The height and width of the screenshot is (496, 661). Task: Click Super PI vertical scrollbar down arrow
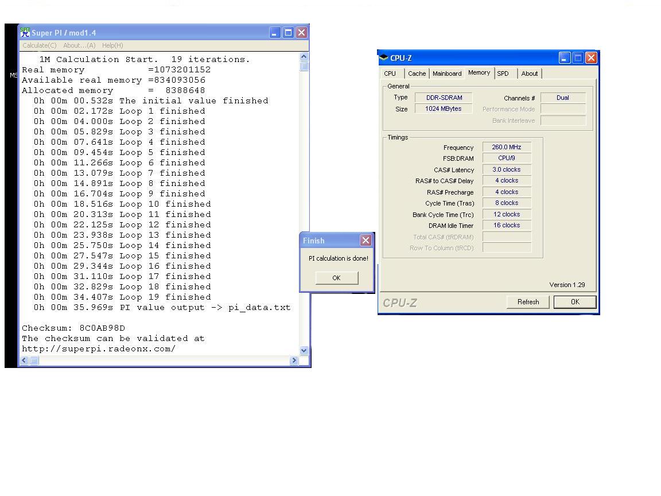304,351
